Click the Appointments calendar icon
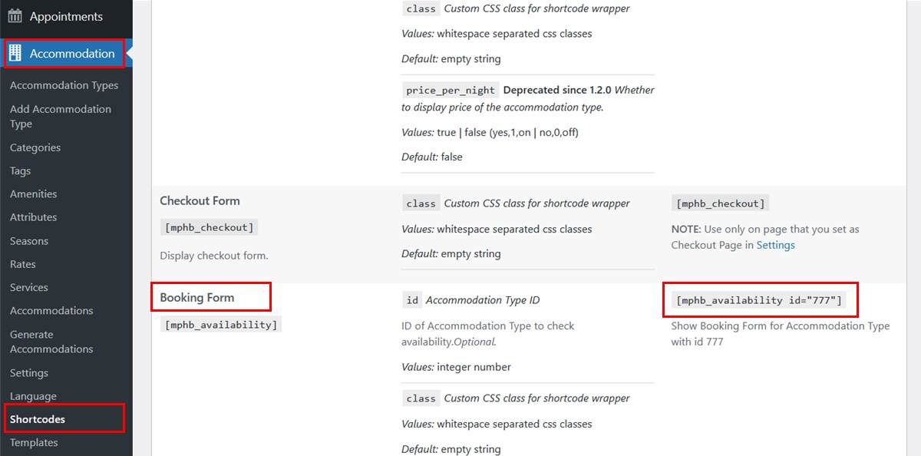The image size is (921, 456). 15,15
